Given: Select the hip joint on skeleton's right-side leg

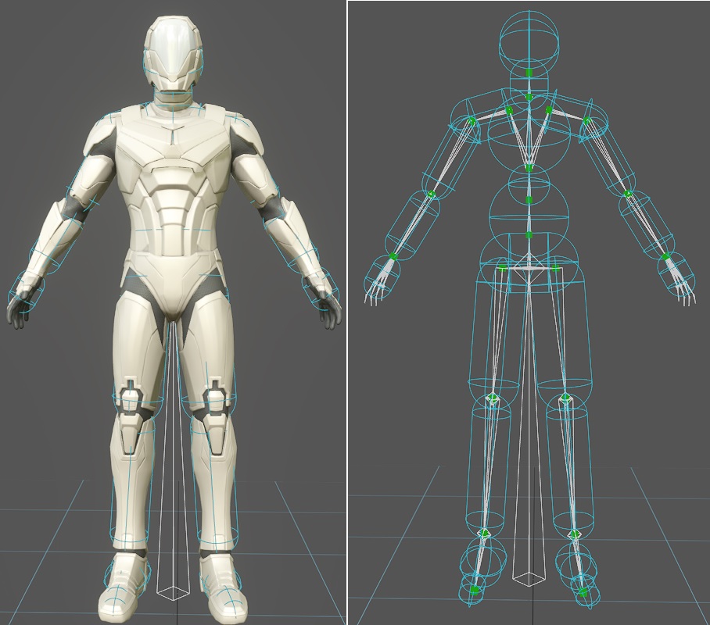Looking at the screenshot, I should (x=555, y=269).
